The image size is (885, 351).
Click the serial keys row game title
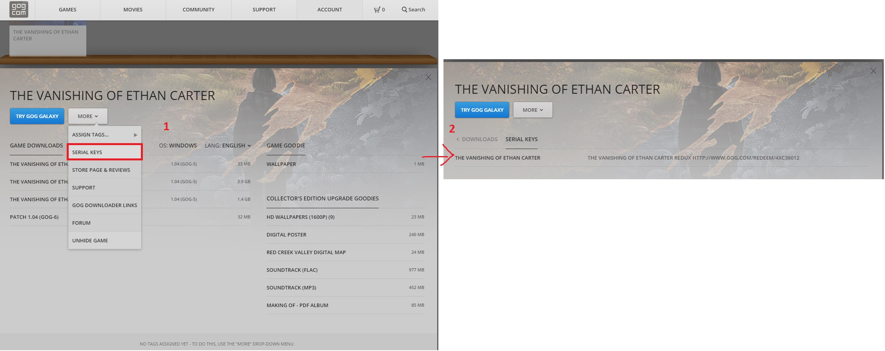498,158
